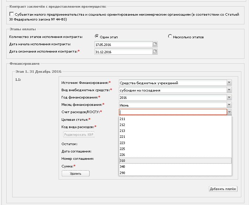The width and height of the screenshot is (249, 205).
Task: Focus the contract start date field 17.05.2016
Action: 123,45
